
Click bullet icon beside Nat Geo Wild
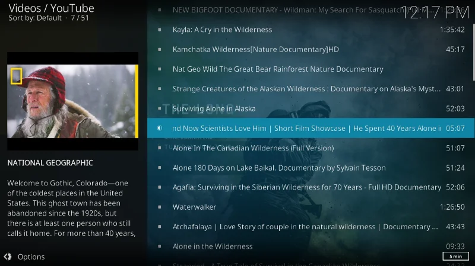point(160,69)
